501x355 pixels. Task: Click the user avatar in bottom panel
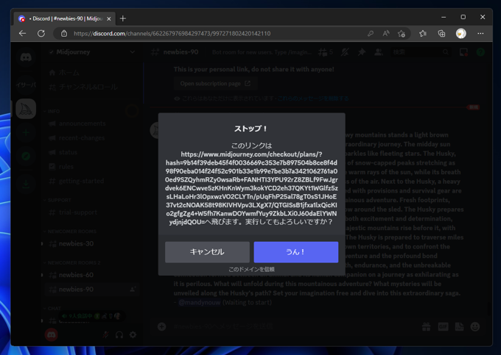coord(51,335)
